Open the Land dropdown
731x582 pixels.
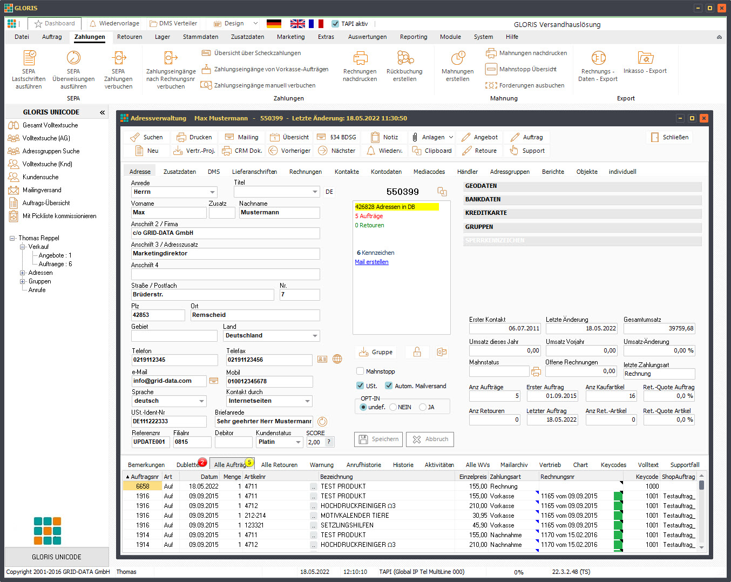315,336
